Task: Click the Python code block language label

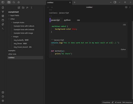Action: pyautogui.click(x=123, y=50)
